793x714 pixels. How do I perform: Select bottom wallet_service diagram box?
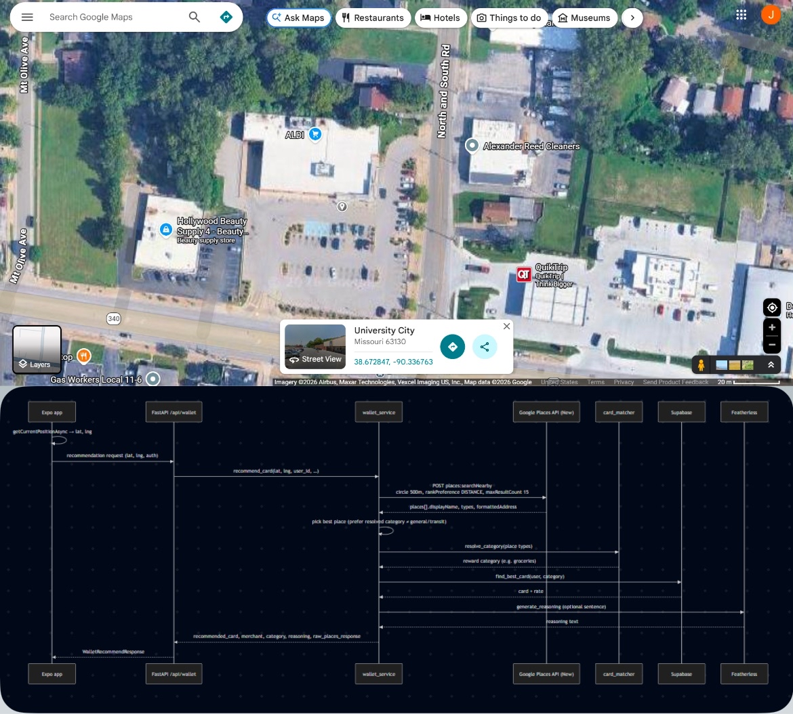tap(379, 673)
